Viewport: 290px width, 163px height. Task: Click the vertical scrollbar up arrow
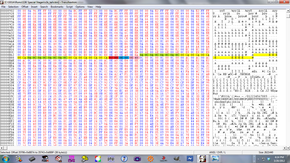(288, 11)
